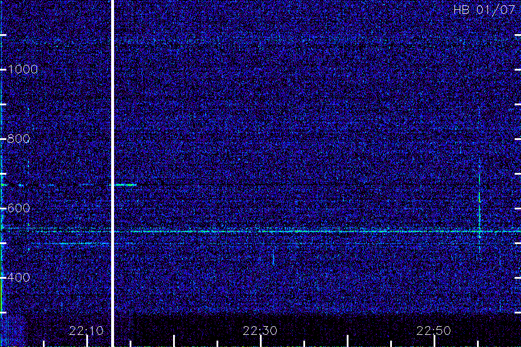
Task: Click the 600 frequency axis label
Action: (x=19, y=208)
